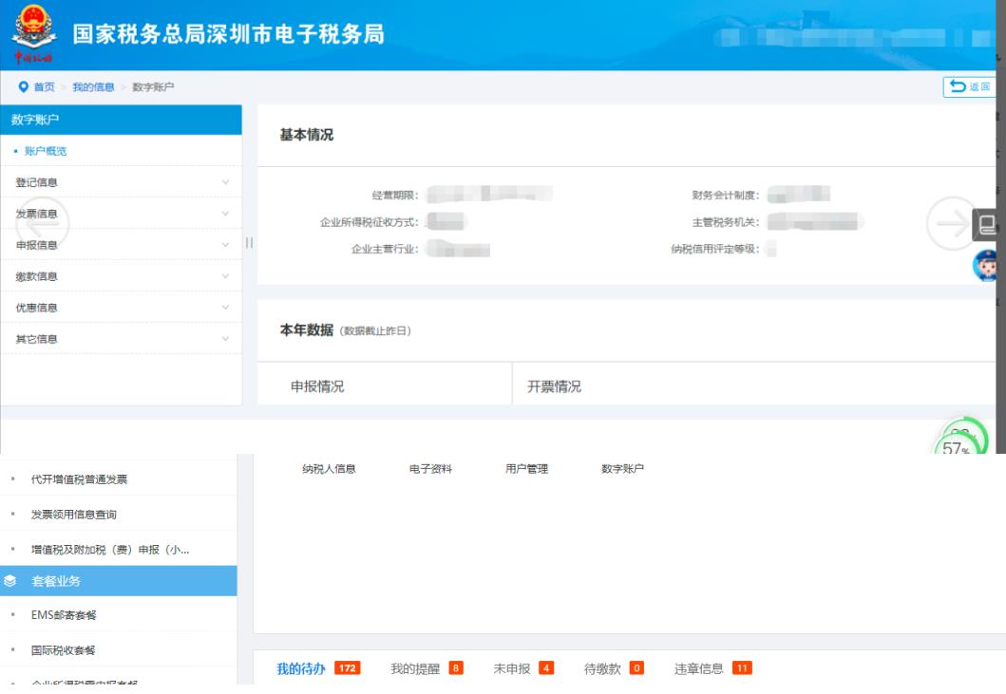Open the customer service avatar assistant
The image size is (1006, 694).
(987, 265)
